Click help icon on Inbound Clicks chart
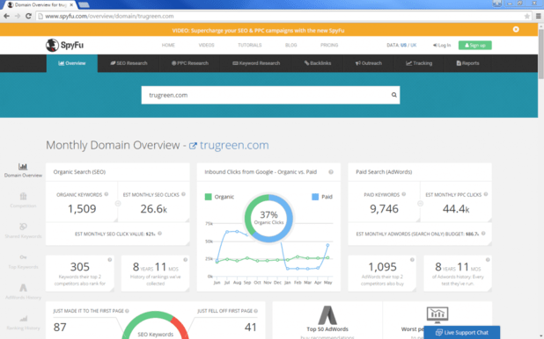This screenshot has height=339, width=544. tap(331, 172)
